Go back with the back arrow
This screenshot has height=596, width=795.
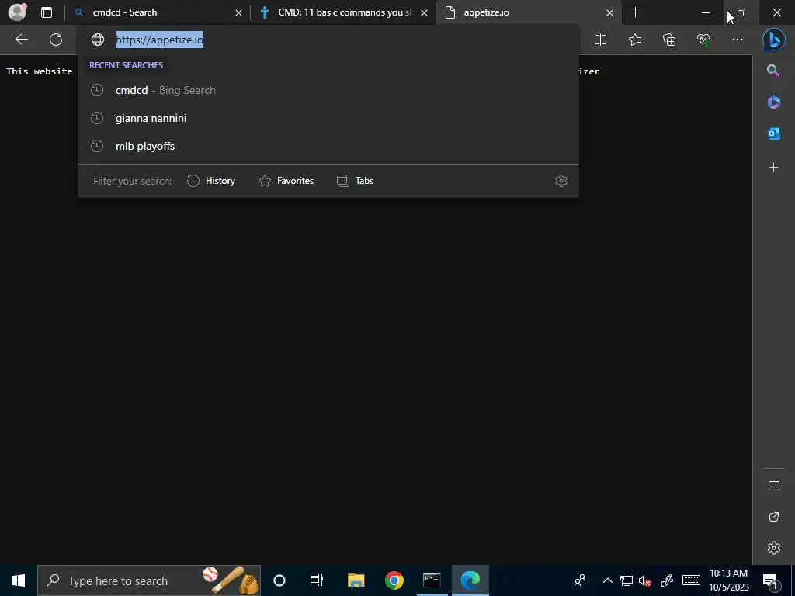coord(21,40)
